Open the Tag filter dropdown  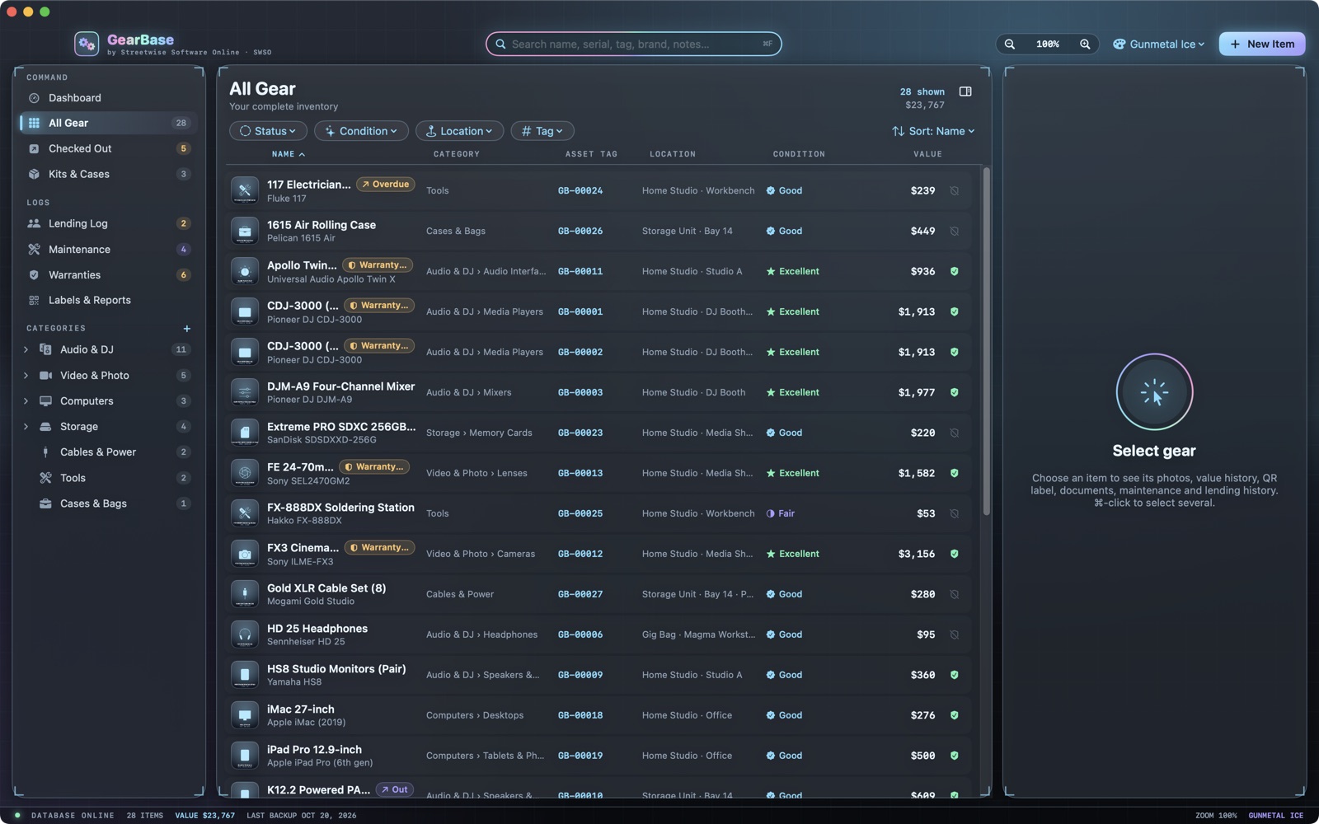coord(542,131)
